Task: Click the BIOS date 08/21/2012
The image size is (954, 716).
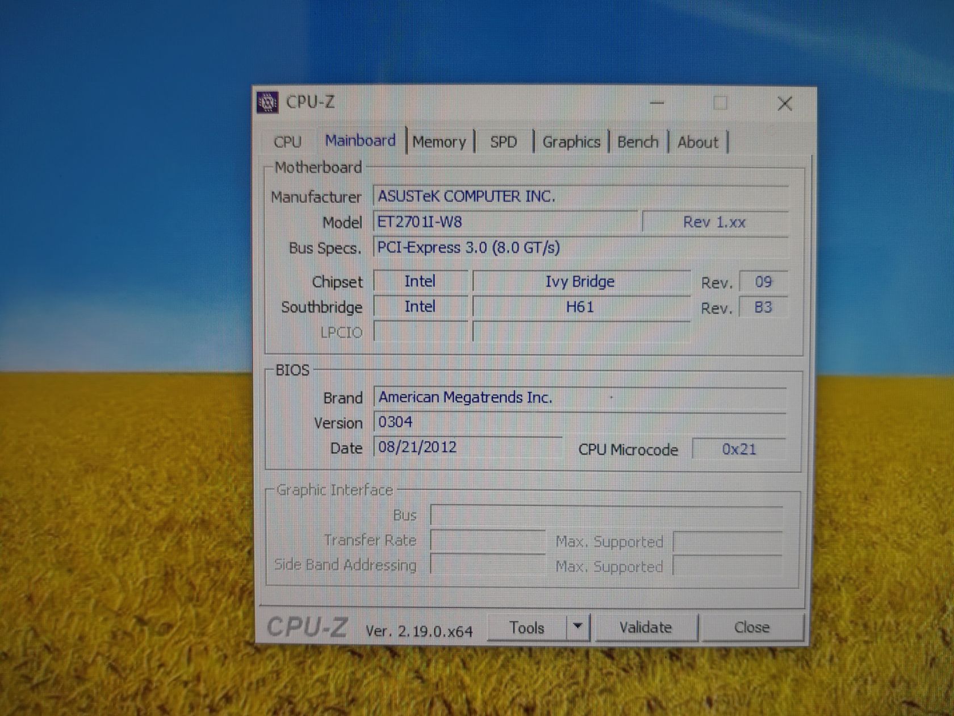Action: pos(468,447)
